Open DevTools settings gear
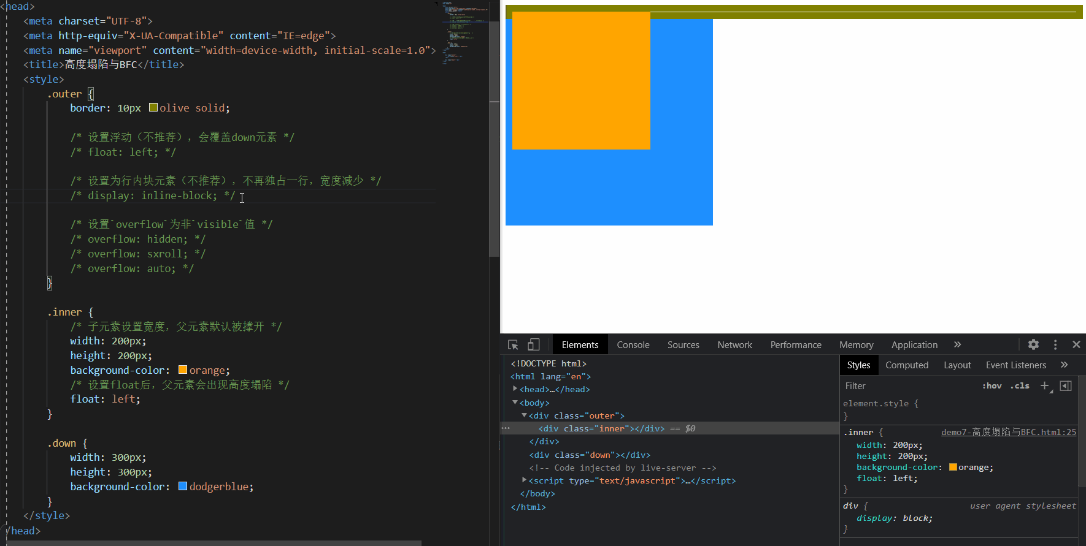The image size is (1086, 546). coord(1033,344)
